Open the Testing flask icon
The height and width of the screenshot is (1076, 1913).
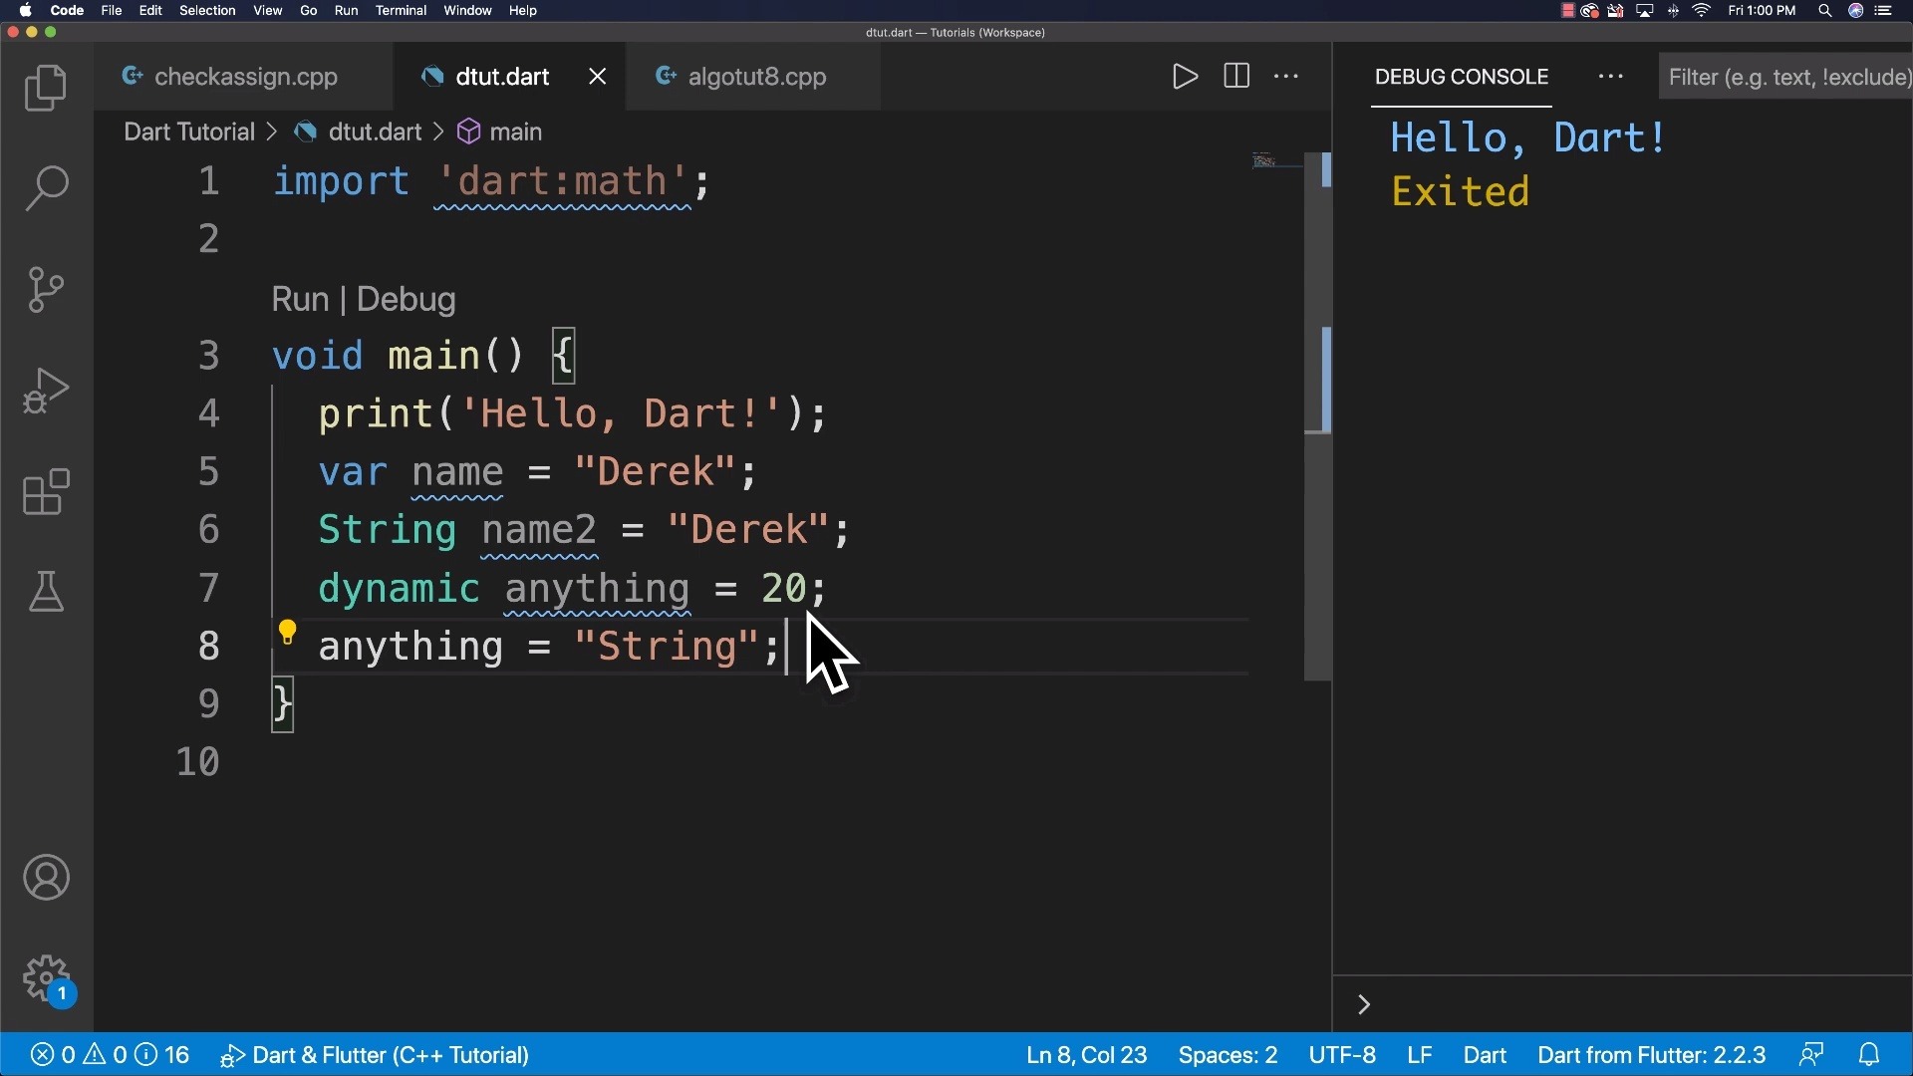click(46, 592)
